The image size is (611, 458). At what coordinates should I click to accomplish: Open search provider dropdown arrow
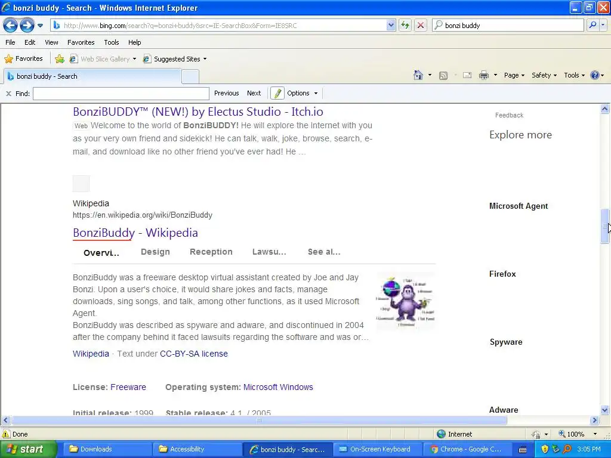[603, 25]
